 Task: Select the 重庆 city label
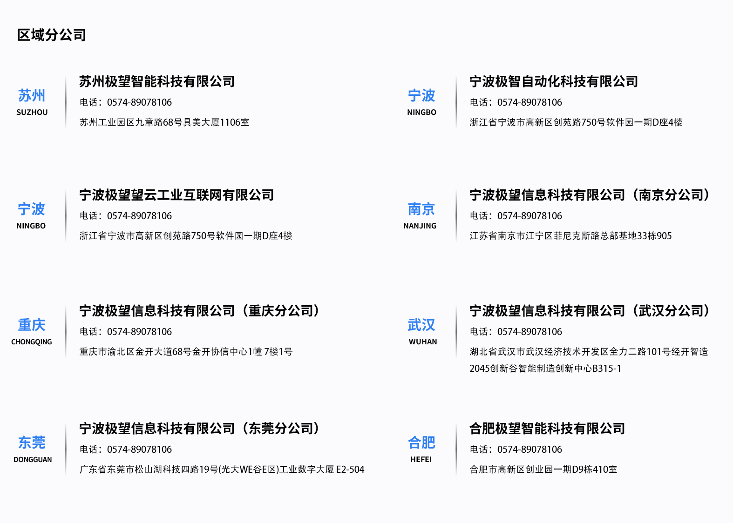click(x=32, y=325)
